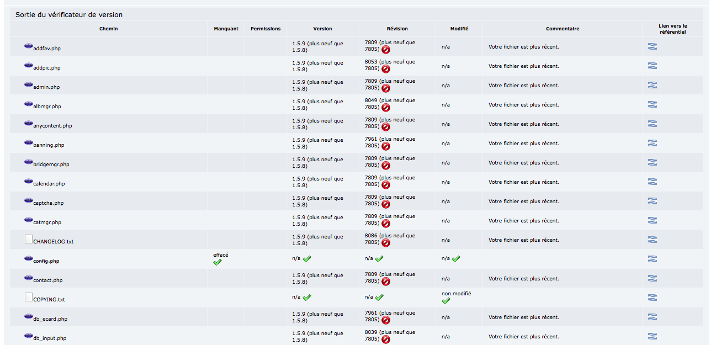The width and height of the screenshot is (711, 345).
Task: Click red revision warning icon for albmgr.php
Action: (x=386, y=108)
